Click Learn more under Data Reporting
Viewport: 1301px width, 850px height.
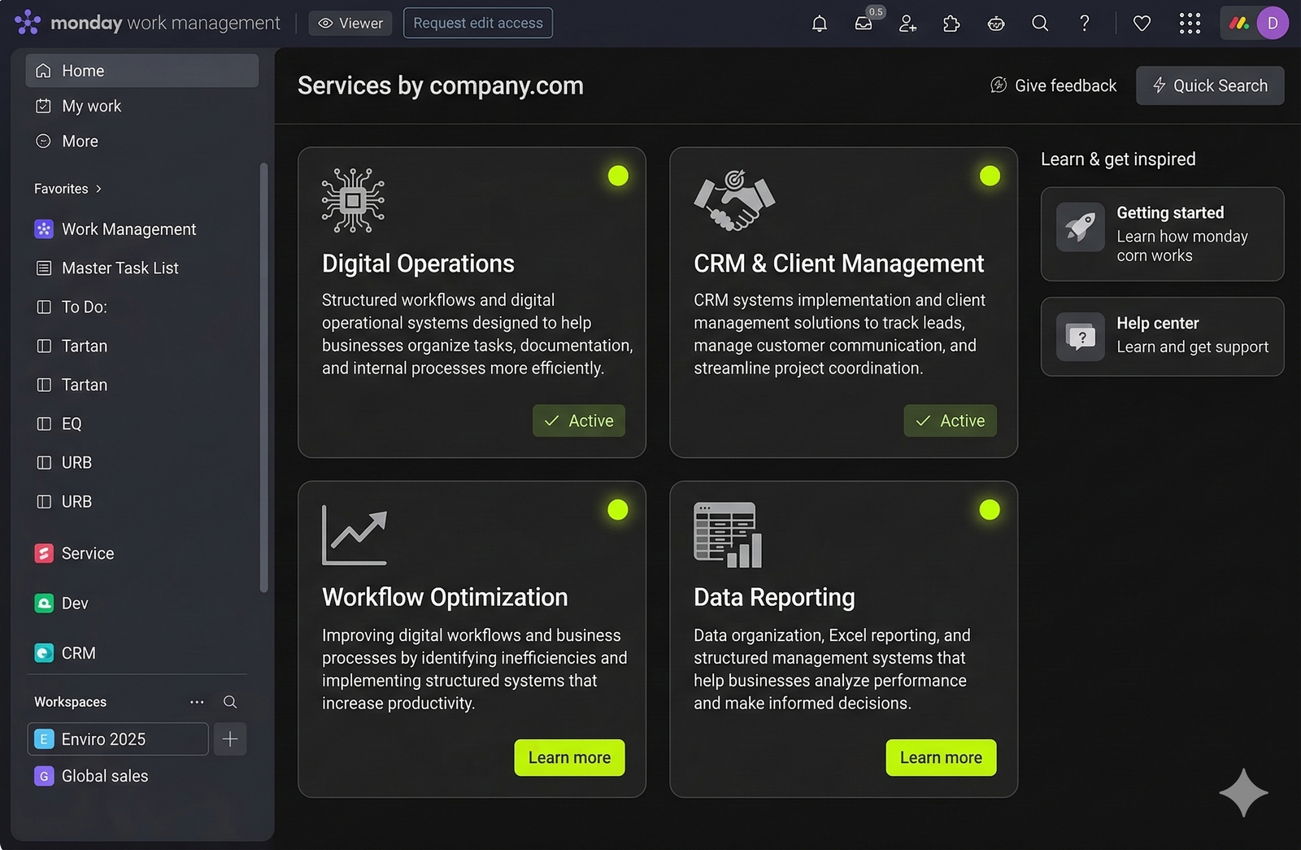(941, 757)
